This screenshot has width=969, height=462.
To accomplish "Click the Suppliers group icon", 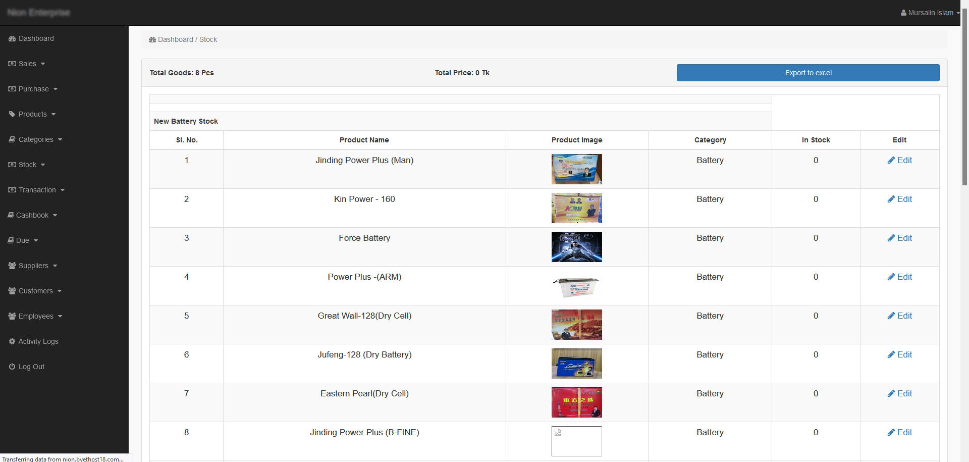I will 11,266.
